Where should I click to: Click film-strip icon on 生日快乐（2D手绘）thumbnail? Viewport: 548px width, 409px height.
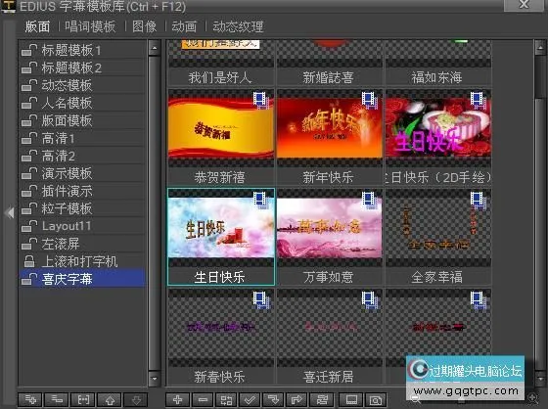click(x=478, y=100)
